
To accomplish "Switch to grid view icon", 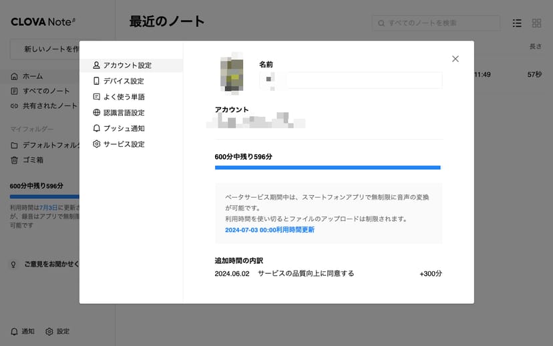I will click(536, 23).
